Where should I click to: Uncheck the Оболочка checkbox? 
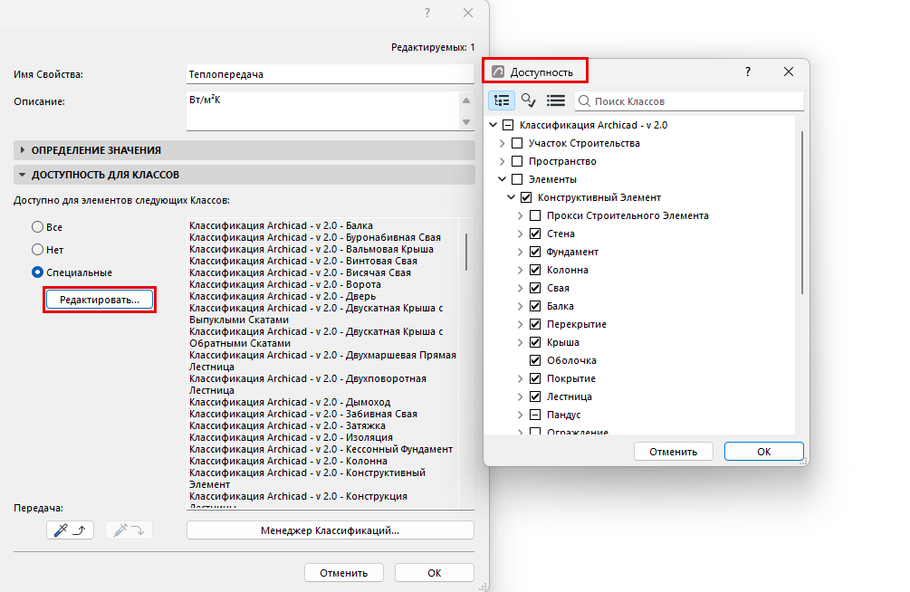pyautogui.click(x=535, y=360)
